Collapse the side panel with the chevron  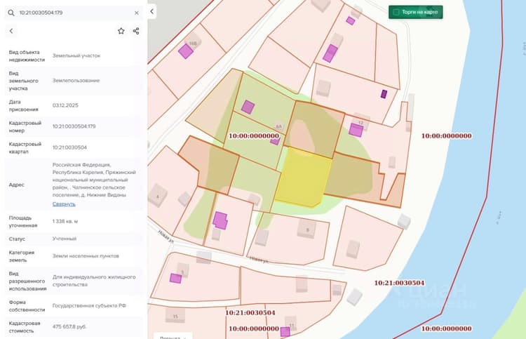152,11
